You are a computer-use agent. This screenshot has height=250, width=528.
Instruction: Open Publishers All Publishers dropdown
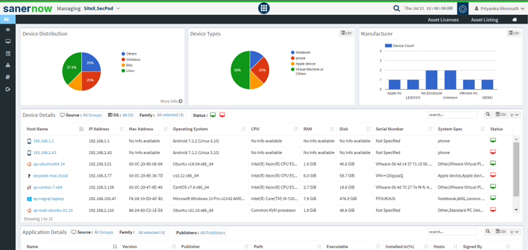200,232
